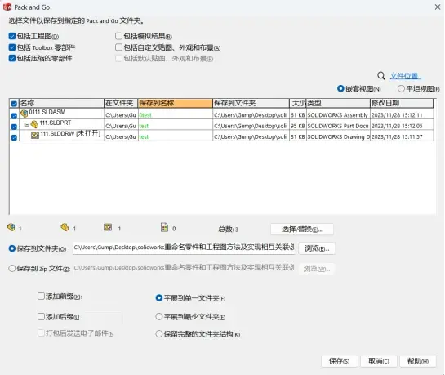The image size is (445, 375).
Task: Click 保存到文件夹 column header
Action: [251, 103]
